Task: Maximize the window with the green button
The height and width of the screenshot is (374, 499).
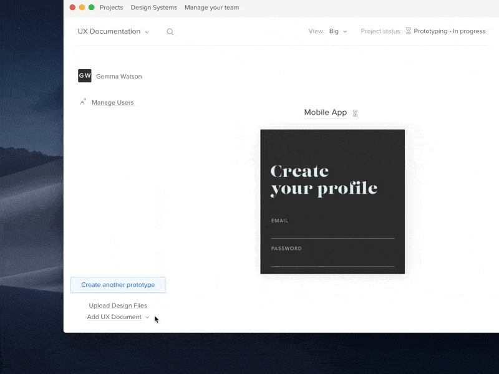Action: point(91,7)
